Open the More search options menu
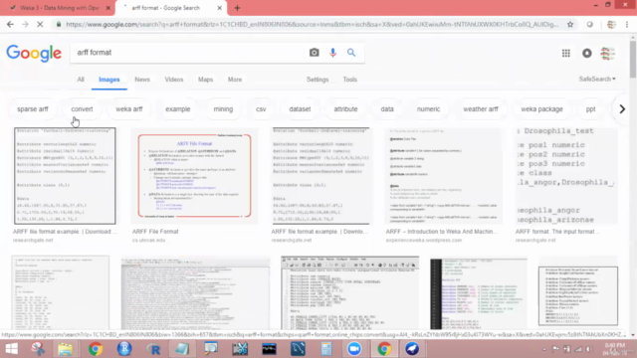The image size is (637, 358). click(x=235, y=80)
